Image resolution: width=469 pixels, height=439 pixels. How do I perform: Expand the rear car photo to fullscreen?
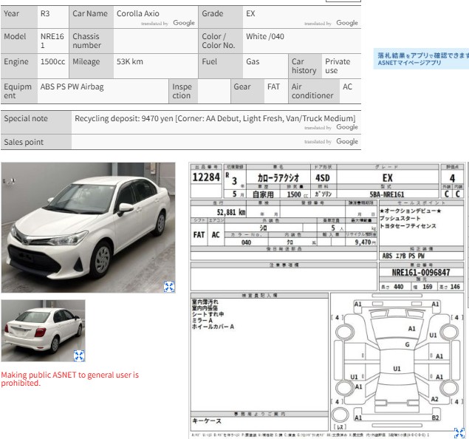point(79,355)
